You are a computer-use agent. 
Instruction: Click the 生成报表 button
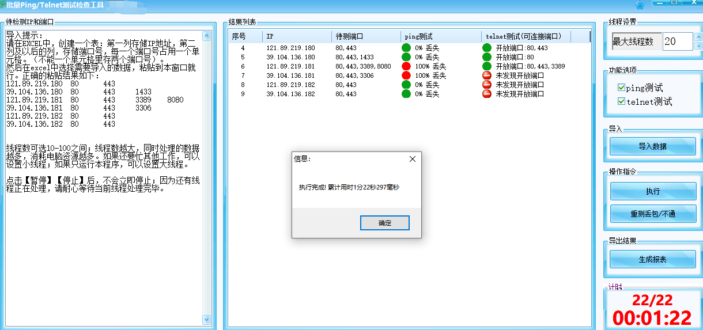(x=653, y=259)
